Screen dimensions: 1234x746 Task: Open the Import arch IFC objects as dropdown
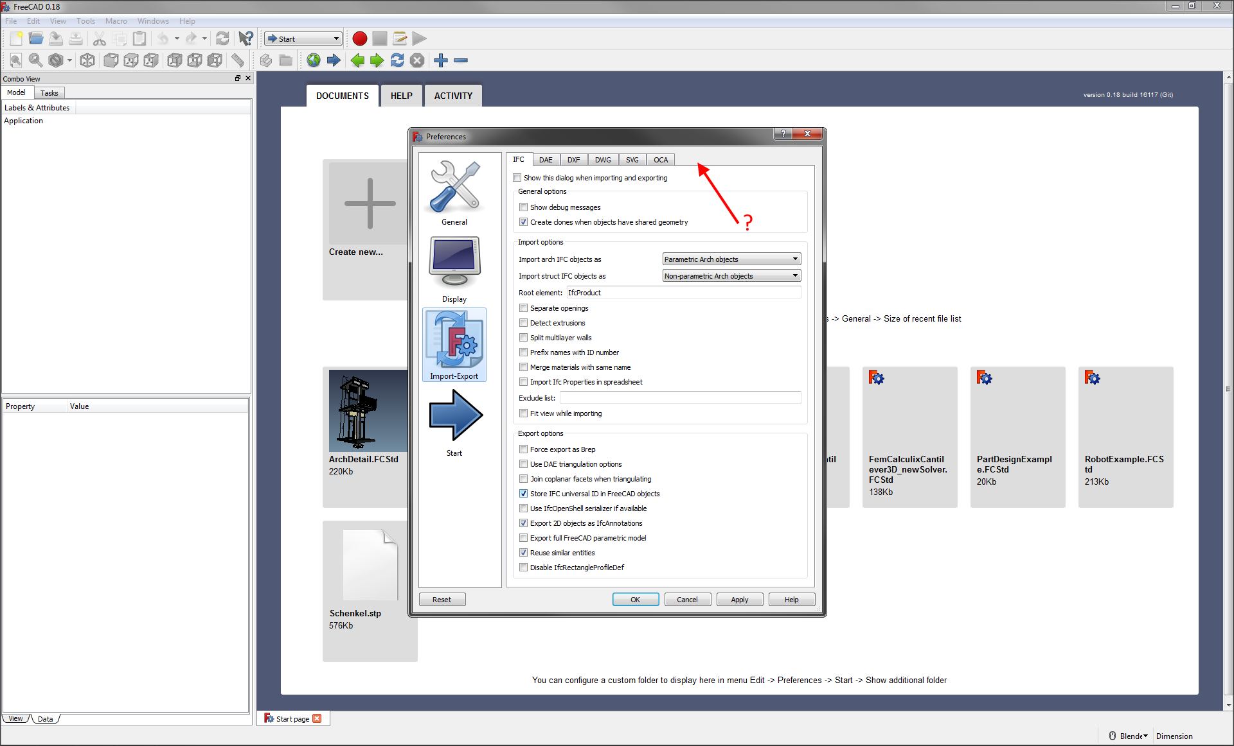click(x=731, y=259)
